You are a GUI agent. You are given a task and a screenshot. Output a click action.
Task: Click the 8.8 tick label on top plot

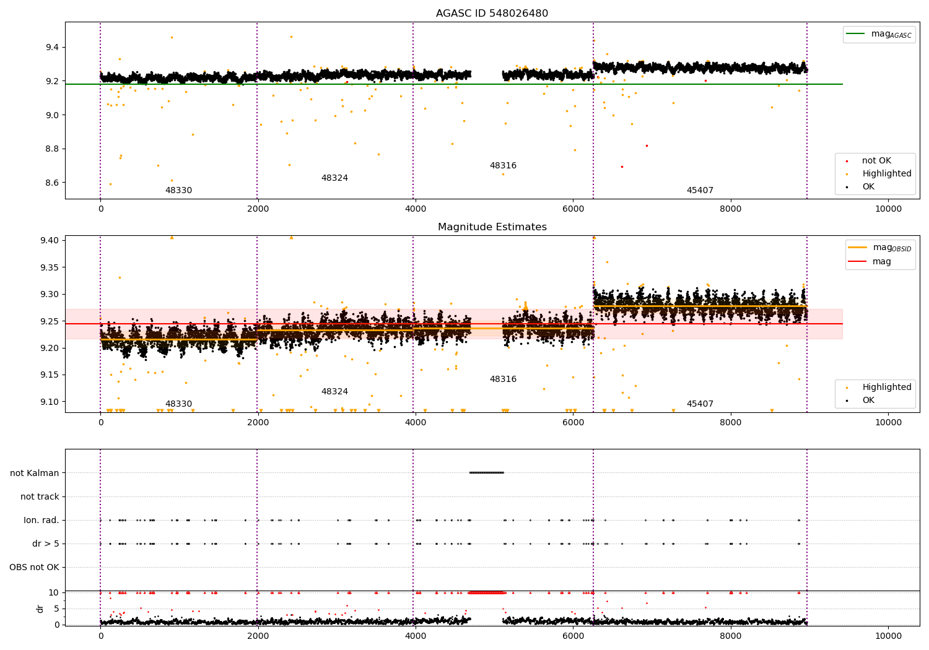pyautogui.click(x=52, y=149)
